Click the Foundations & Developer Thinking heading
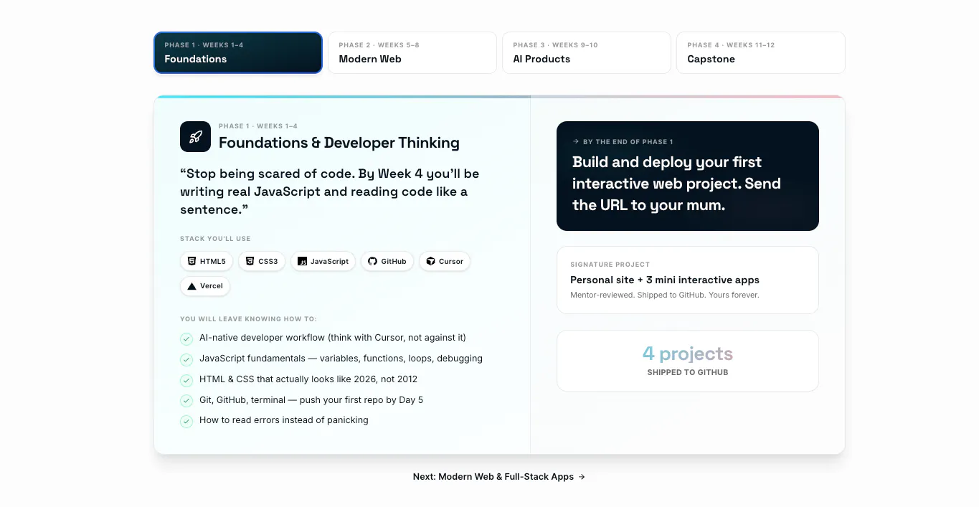This screenshot has height=507, width=979. coord(339,143)
